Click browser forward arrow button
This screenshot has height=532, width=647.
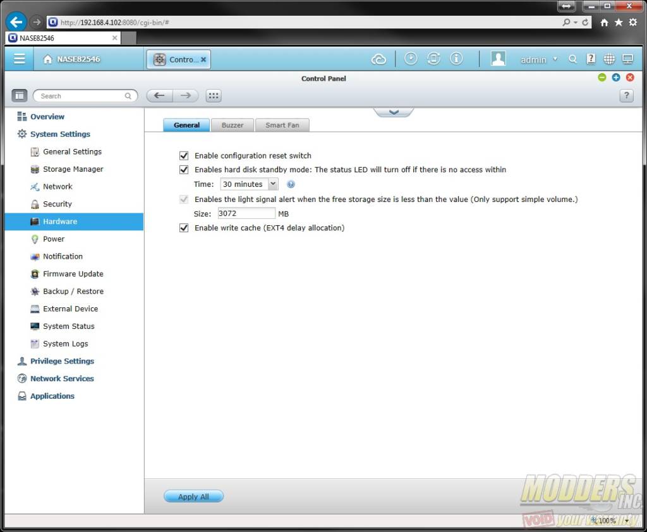[37, 22]
